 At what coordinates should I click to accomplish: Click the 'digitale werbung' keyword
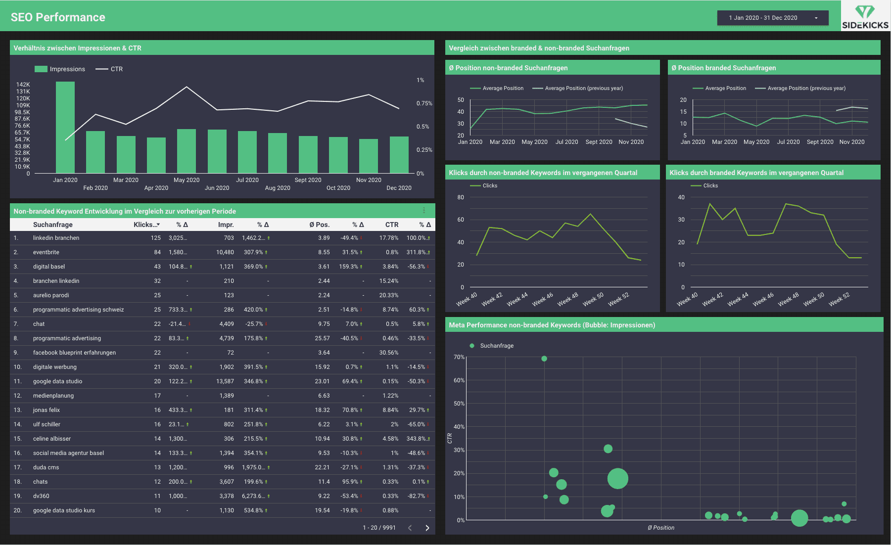pyautogui.click(x=55, y=367)
